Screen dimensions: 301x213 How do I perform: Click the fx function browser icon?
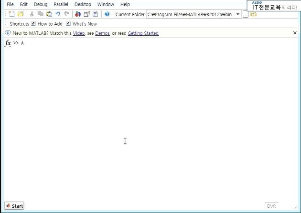coord(8,43)
